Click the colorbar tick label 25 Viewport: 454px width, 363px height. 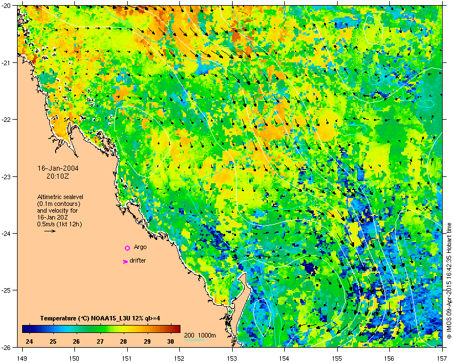pos(53,341)
